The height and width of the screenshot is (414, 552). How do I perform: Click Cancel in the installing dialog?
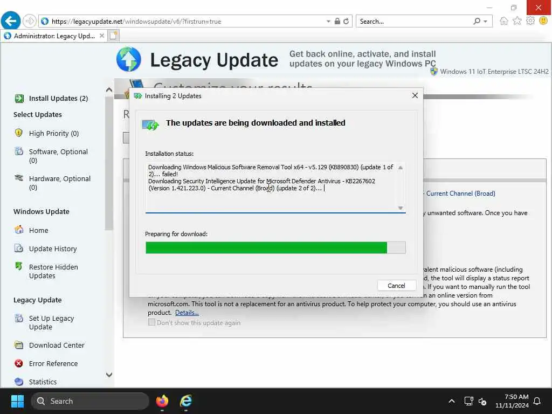coord(396,286)
